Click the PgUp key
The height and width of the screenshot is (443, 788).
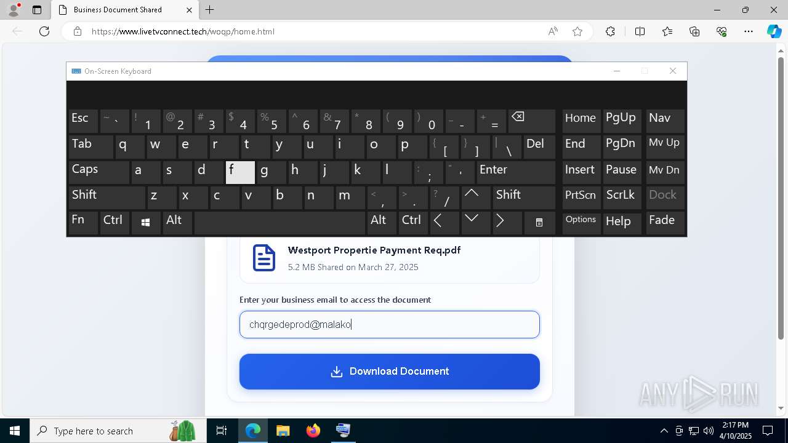[x=622, y=121]
